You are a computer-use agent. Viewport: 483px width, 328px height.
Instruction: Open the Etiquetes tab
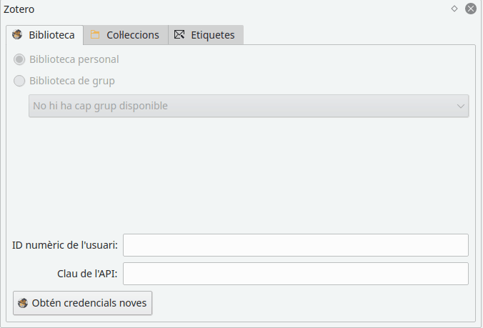point(206,35)
